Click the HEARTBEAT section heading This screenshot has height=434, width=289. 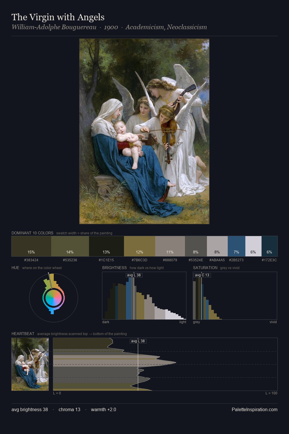(23, 334)
